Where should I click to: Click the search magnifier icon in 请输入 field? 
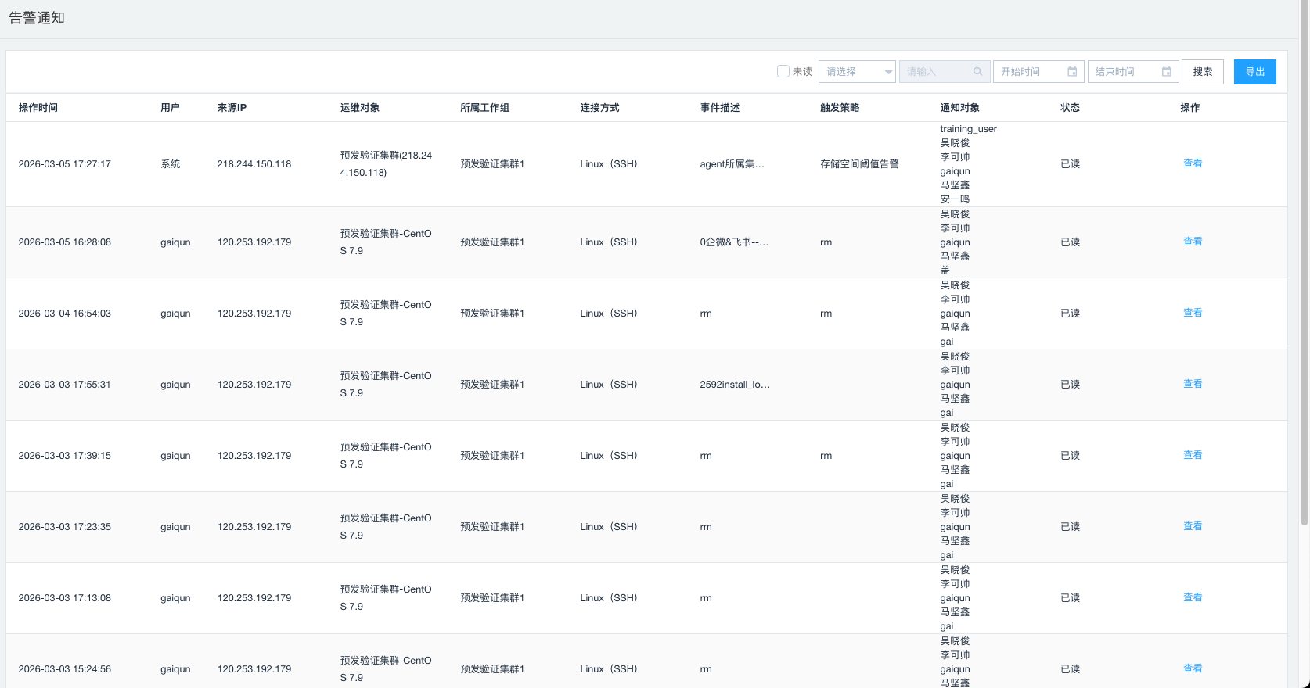[977, 72]
